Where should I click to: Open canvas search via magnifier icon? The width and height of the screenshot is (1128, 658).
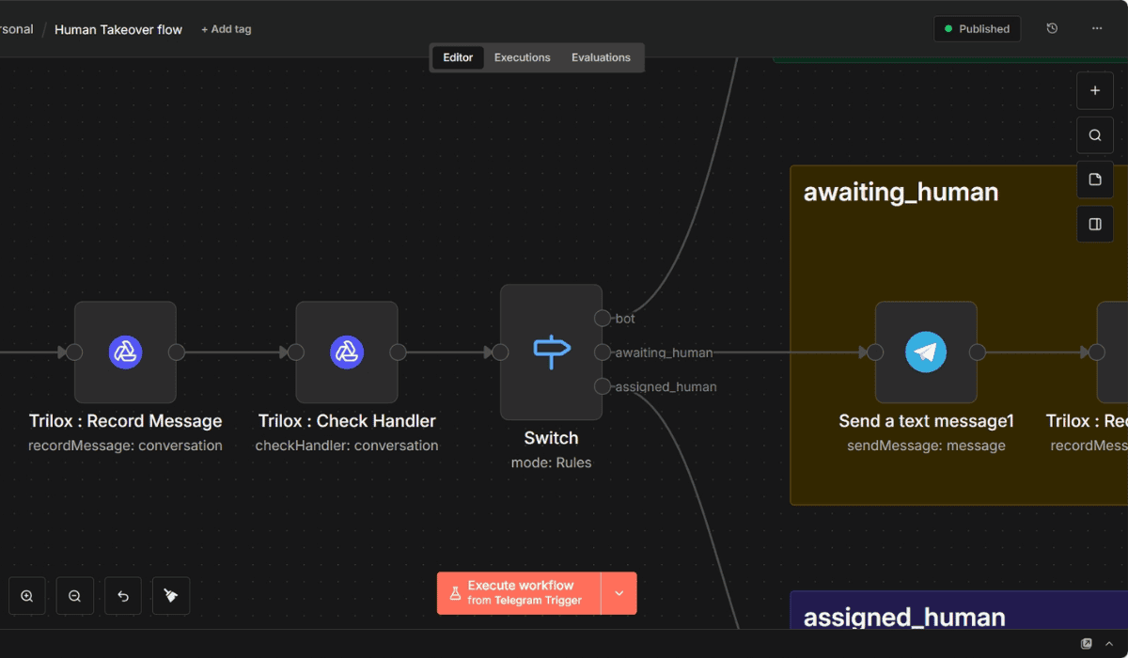pos(1094,134)
